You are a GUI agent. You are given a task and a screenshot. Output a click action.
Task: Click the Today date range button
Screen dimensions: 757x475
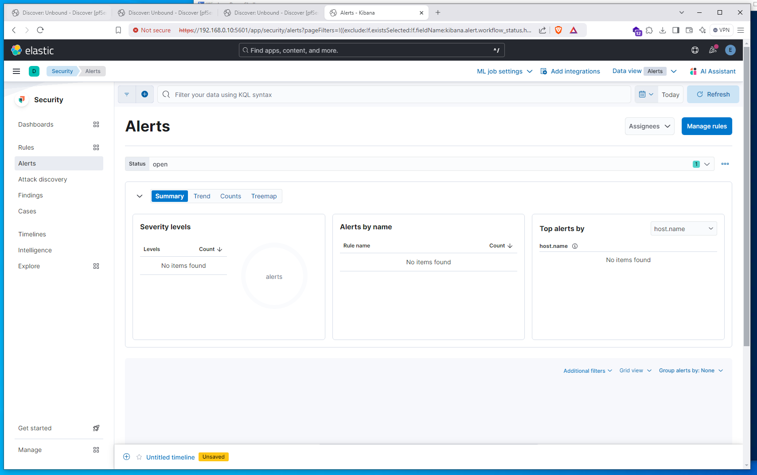point(671,95)
